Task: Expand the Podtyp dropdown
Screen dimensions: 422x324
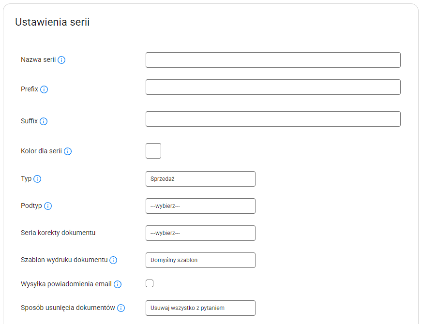Action: (x=200, y=206)
